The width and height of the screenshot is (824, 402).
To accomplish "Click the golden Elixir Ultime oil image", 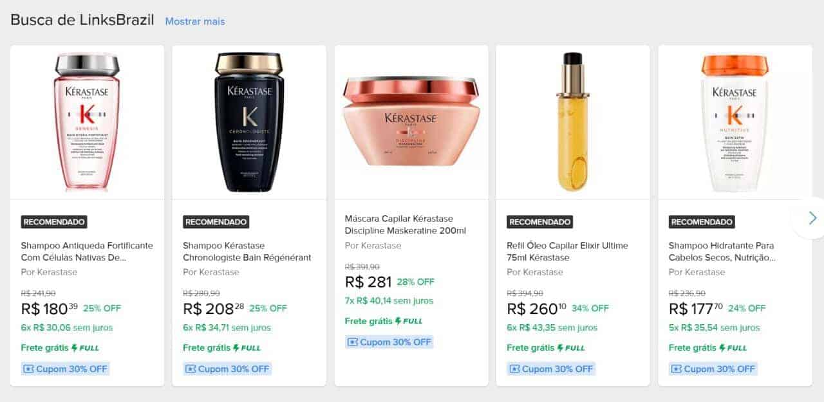I will 572,122.
